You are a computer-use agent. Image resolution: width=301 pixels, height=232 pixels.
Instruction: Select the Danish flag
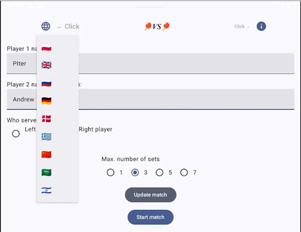click(x=46, y=119)
